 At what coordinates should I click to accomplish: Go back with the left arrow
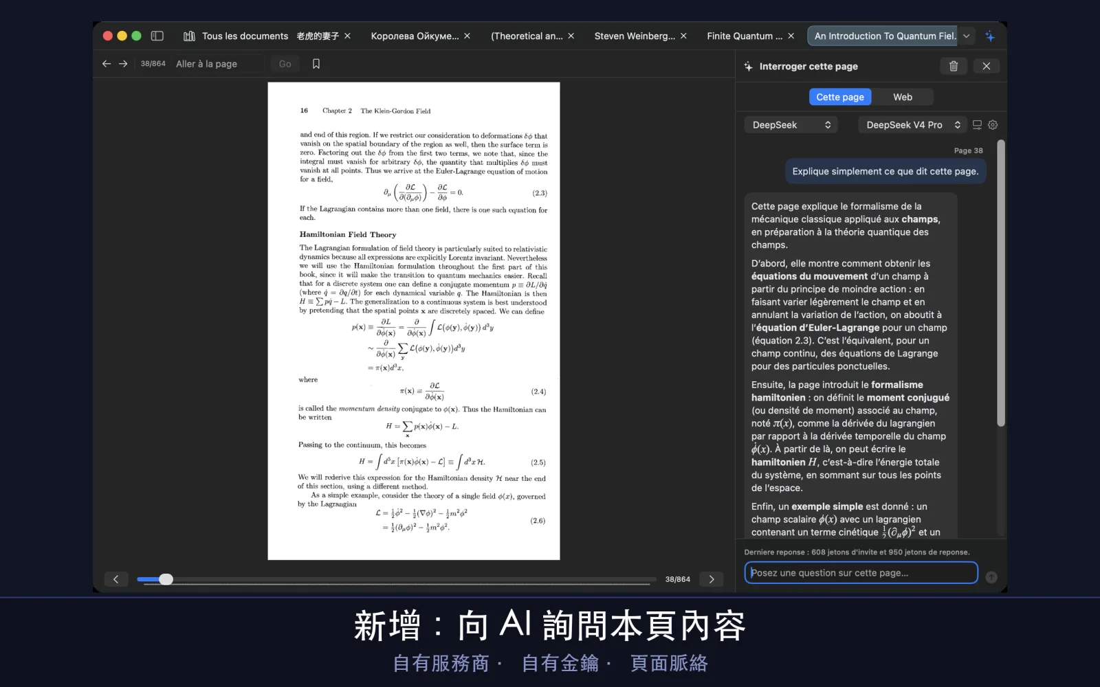click(107, 64)
